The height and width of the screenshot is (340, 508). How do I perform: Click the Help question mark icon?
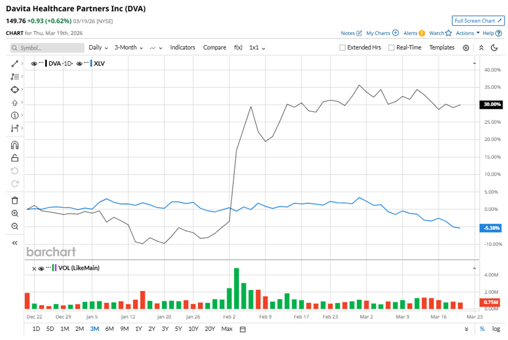coord(499,33)
